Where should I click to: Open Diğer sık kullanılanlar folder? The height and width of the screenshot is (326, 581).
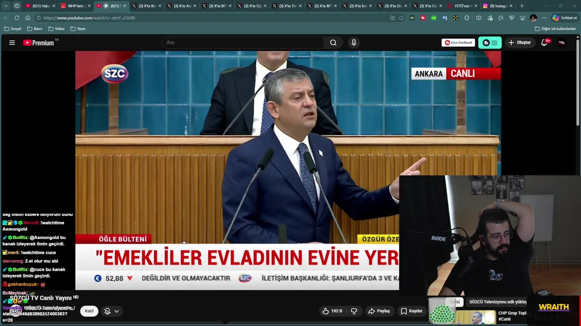pos(555,29)
